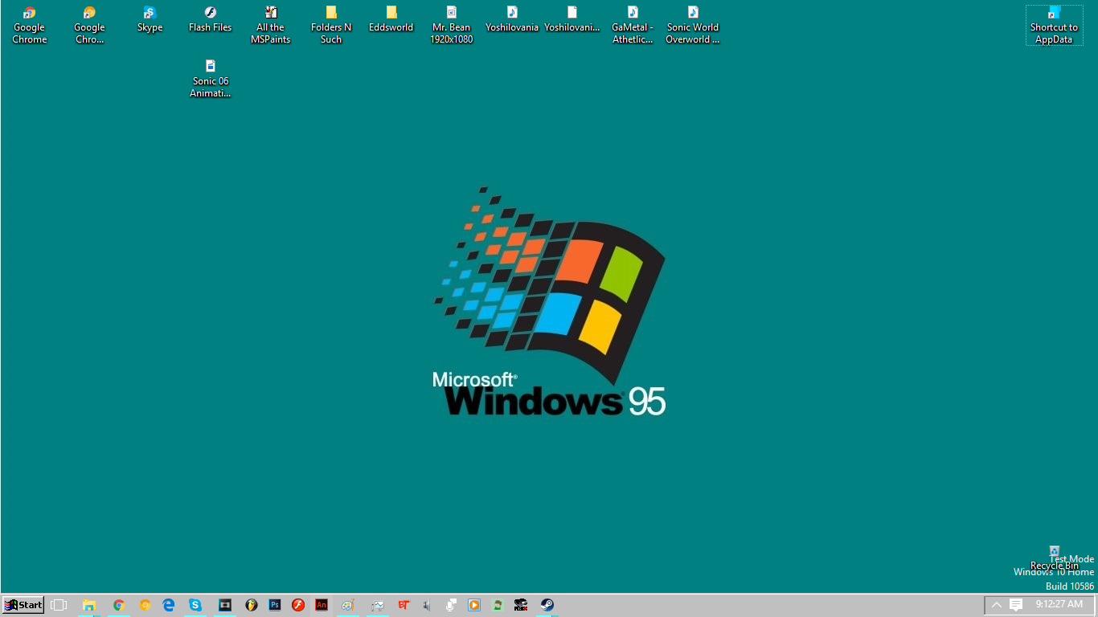Image resolution: width=1098 pixels, height=617 pixels.
Task: Select the Shortcut to AppData icon
Action: 1054,25
